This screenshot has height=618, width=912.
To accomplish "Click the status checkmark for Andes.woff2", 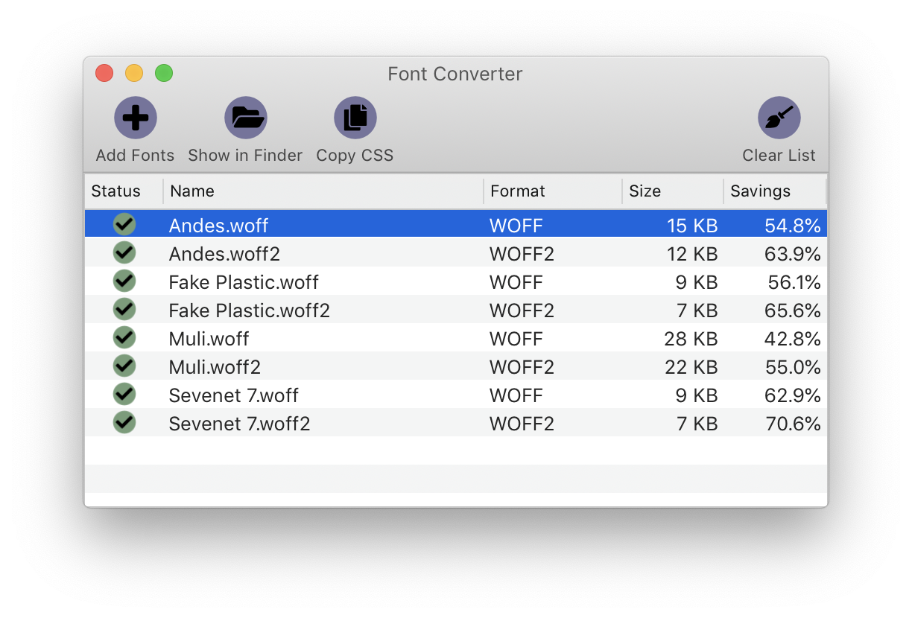I will click(x=124, y=252).
